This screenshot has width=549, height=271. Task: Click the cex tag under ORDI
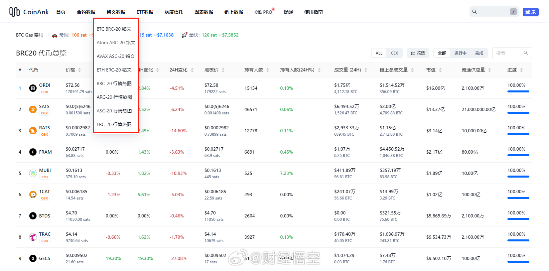45,92
